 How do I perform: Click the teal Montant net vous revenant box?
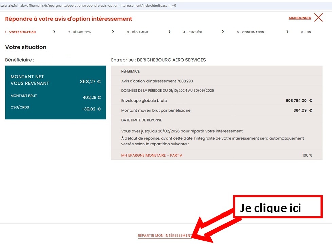(x=56, y=92)
